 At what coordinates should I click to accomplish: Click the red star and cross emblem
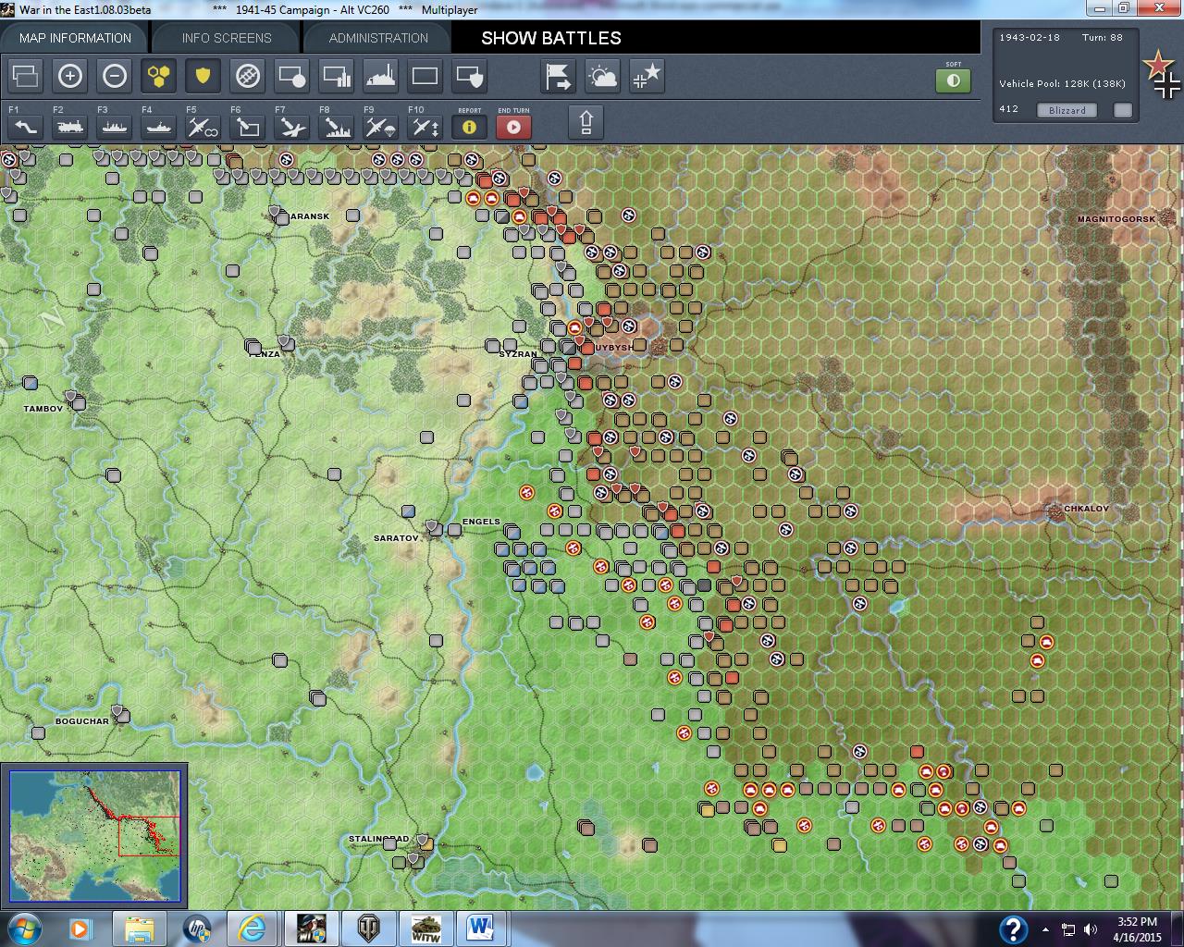pos(1162,74)
